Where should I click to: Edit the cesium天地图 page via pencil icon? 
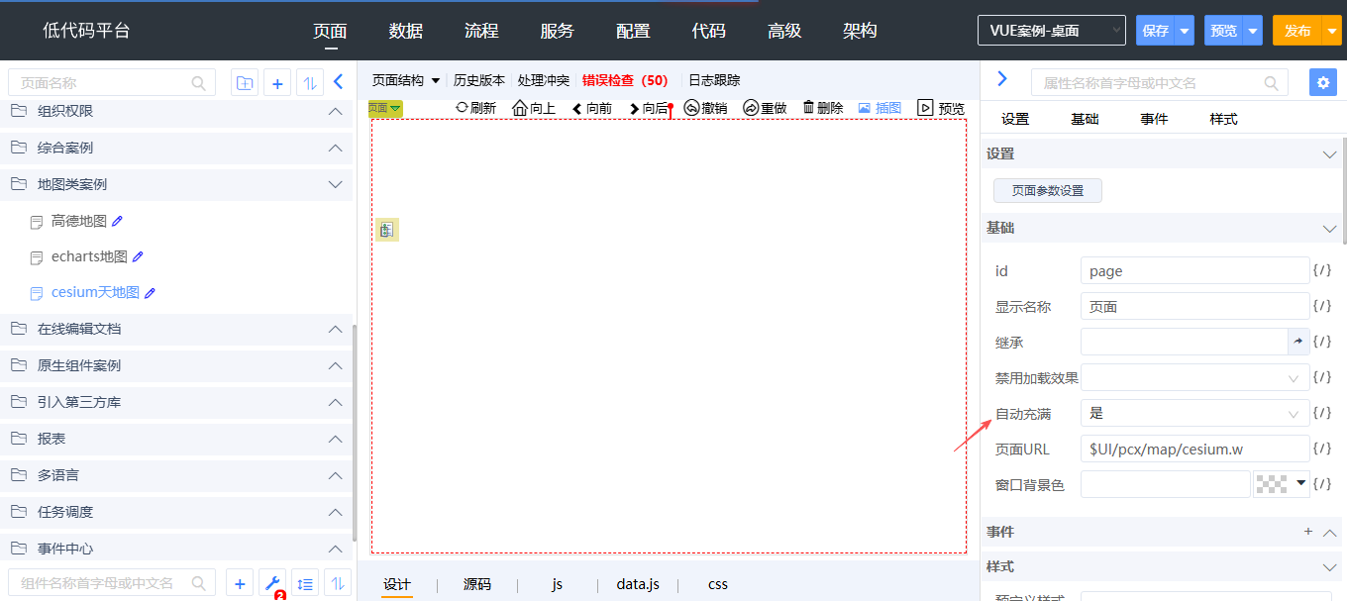151,293
